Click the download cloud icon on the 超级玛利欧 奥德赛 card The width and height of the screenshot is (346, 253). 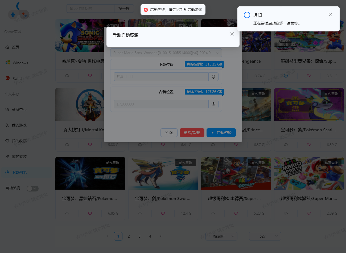(x=213, y=213)
